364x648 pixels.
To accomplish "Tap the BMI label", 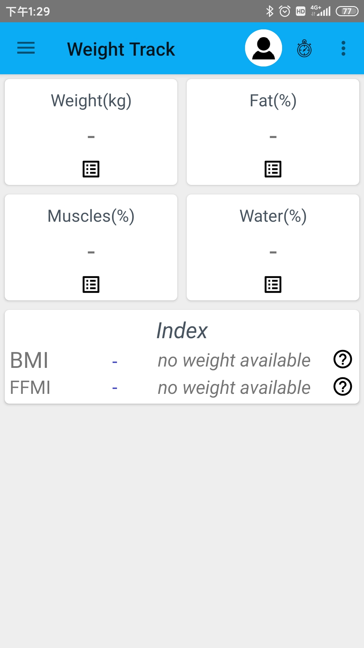I will 29,360.
